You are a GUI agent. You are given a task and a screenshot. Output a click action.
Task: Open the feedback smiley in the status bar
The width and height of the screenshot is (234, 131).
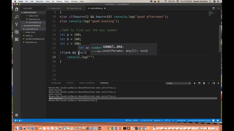[213, 120]
